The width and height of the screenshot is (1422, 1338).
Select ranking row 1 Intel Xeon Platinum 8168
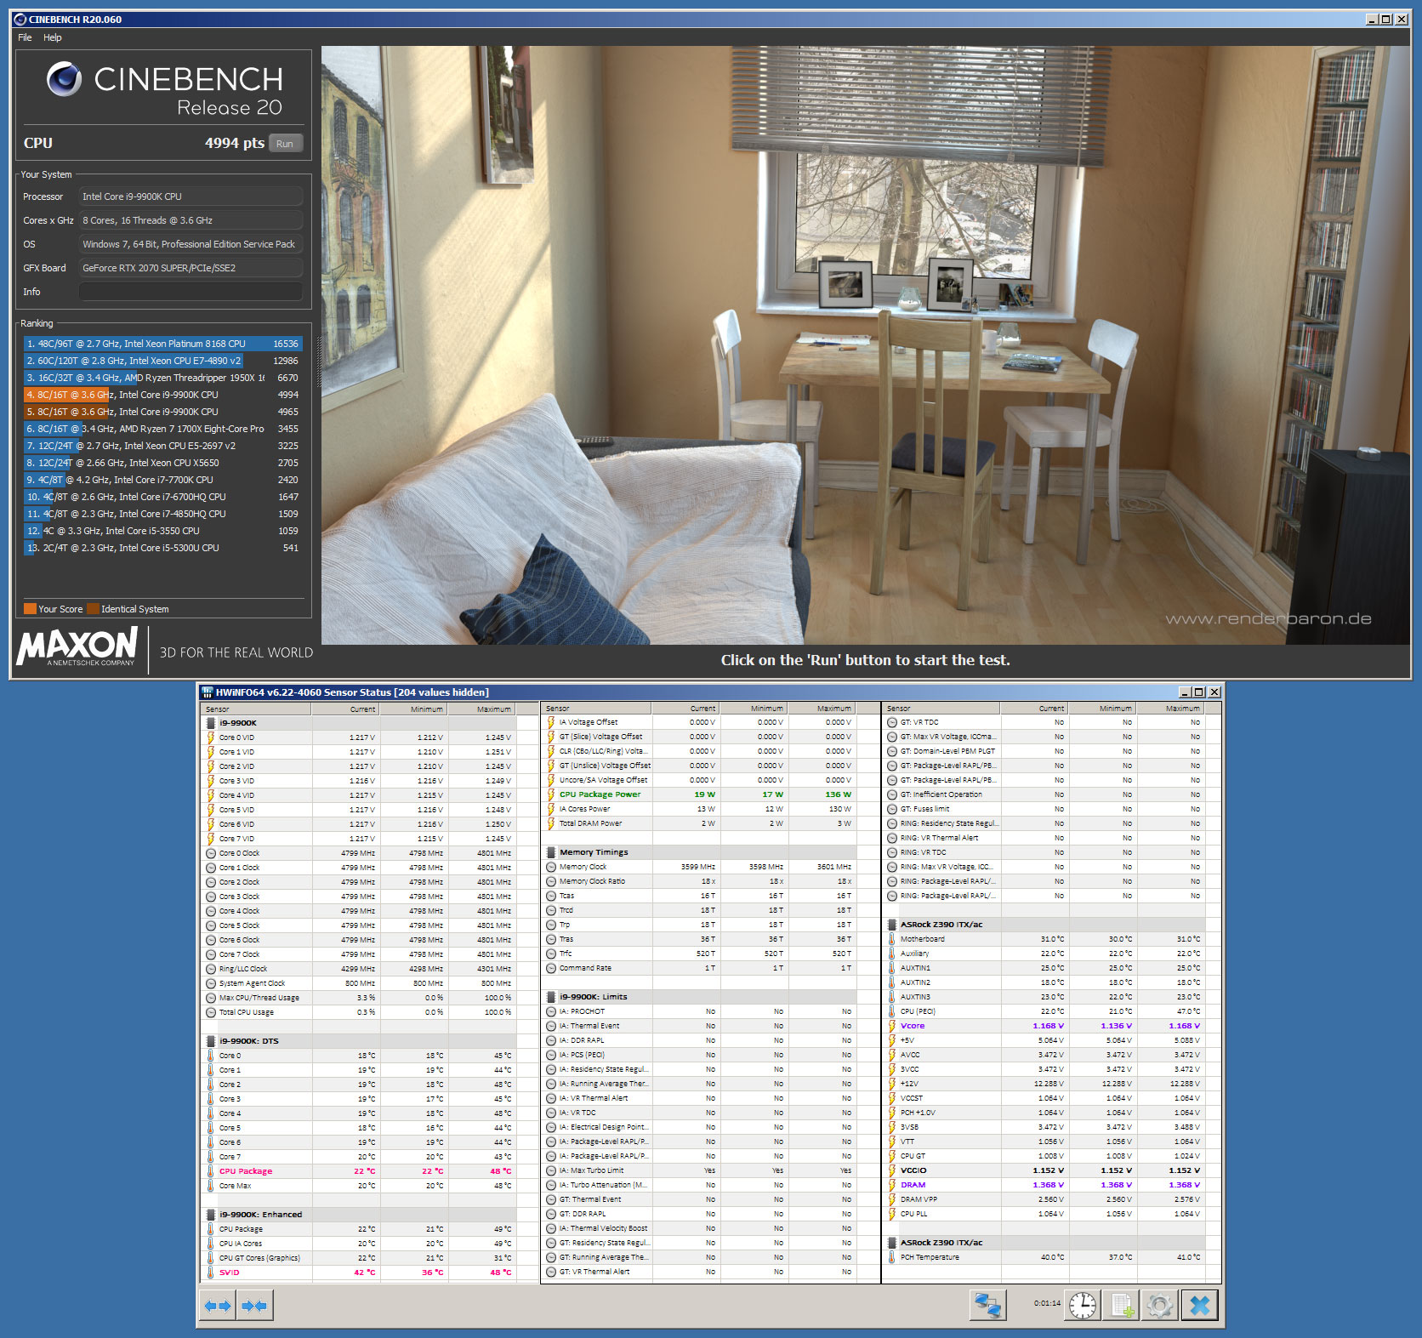pos(162,344)
